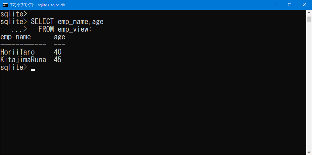Click the vertical scrollbar thumb
The image size is (312, 155).
click(x=309, y=19)
